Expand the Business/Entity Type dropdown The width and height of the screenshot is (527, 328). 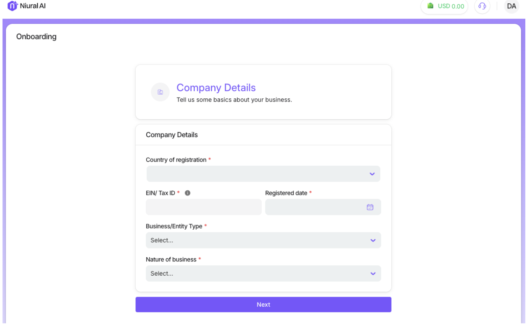pyautogui.click(x=258, y=240)
